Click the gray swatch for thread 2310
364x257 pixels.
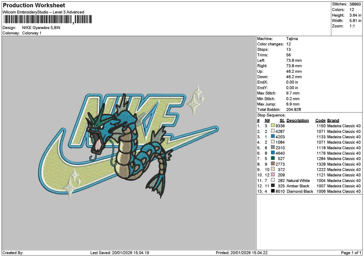click(273, 147)
